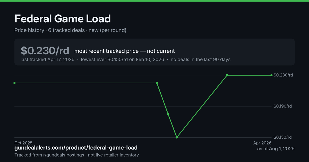Select the first data point at Oct 2025
The image size is (309, 162).
click(x=14, y=83)
